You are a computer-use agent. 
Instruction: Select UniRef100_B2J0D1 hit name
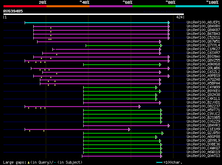click(x=203, y=103)
